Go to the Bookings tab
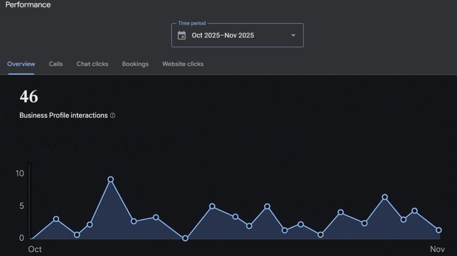 click(x=135, y=64)
